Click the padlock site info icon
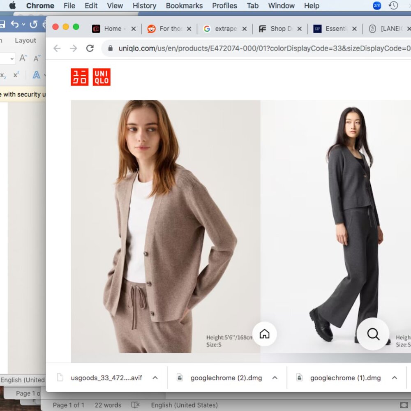Viewport: 411px width, 411px height. 110,48
